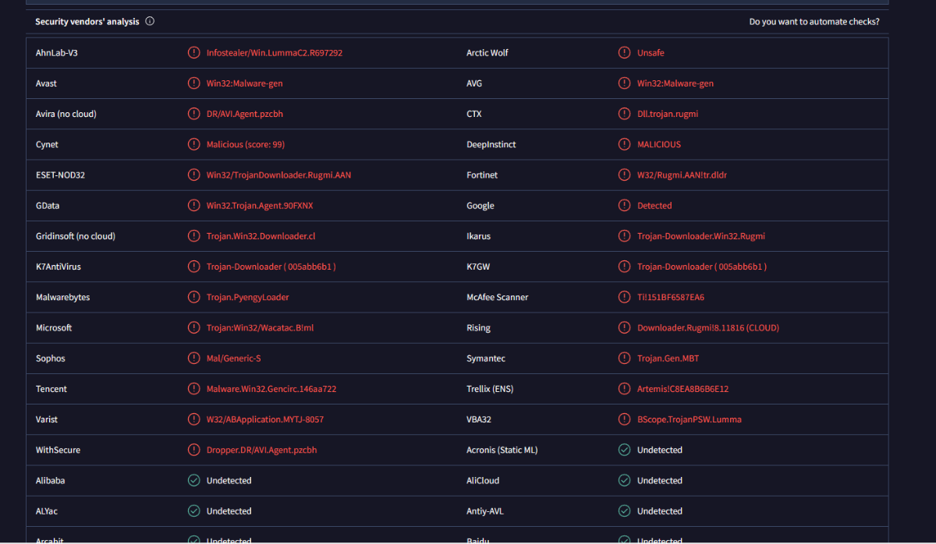Click VBA32 detection alert icon

coord(624,419)
